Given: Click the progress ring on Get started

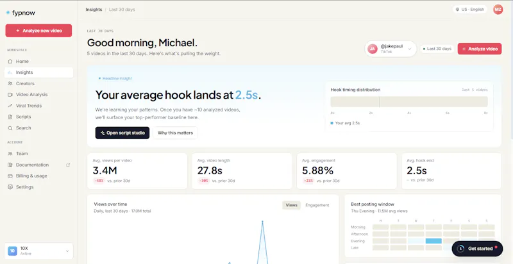Looking at the screenshot, I should click(460, 249).
